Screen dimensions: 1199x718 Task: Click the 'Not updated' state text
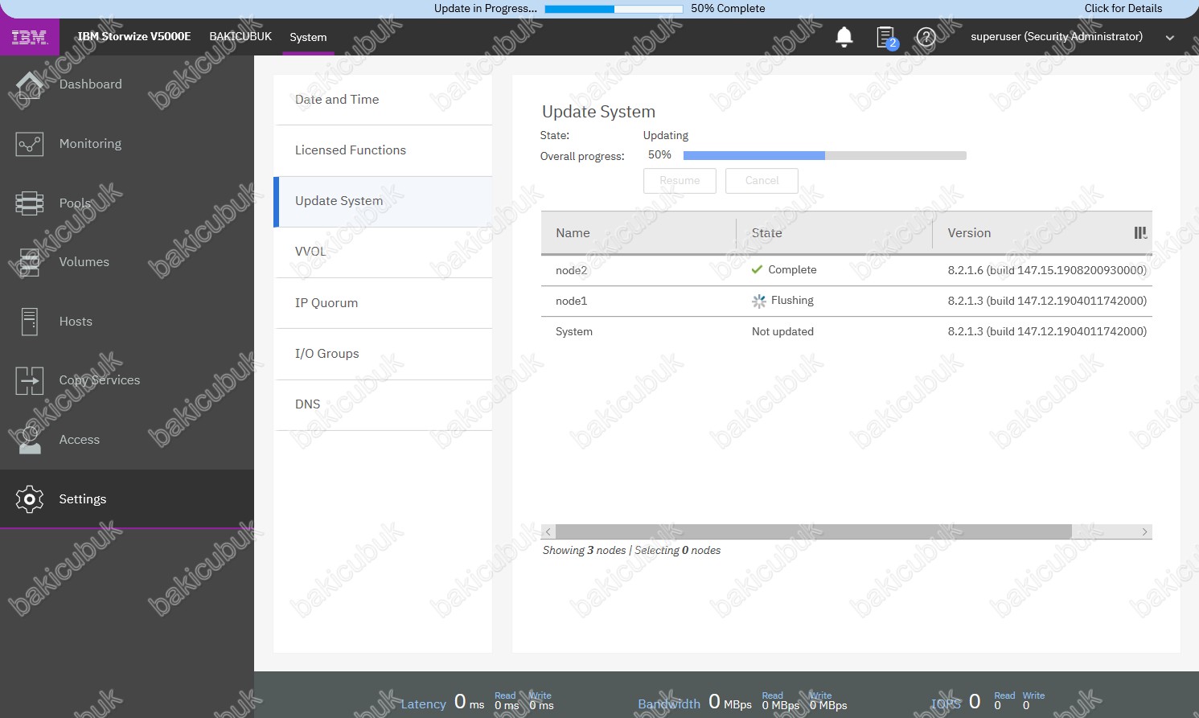click(782, 332)
